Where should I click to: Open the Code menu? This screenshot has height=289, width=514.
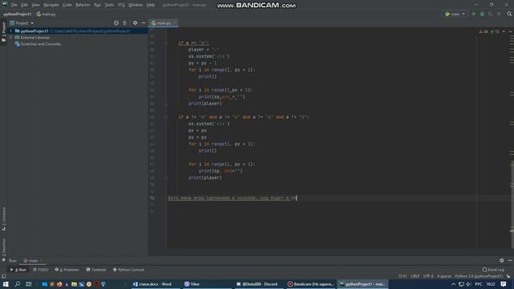[x=67, y=5]
